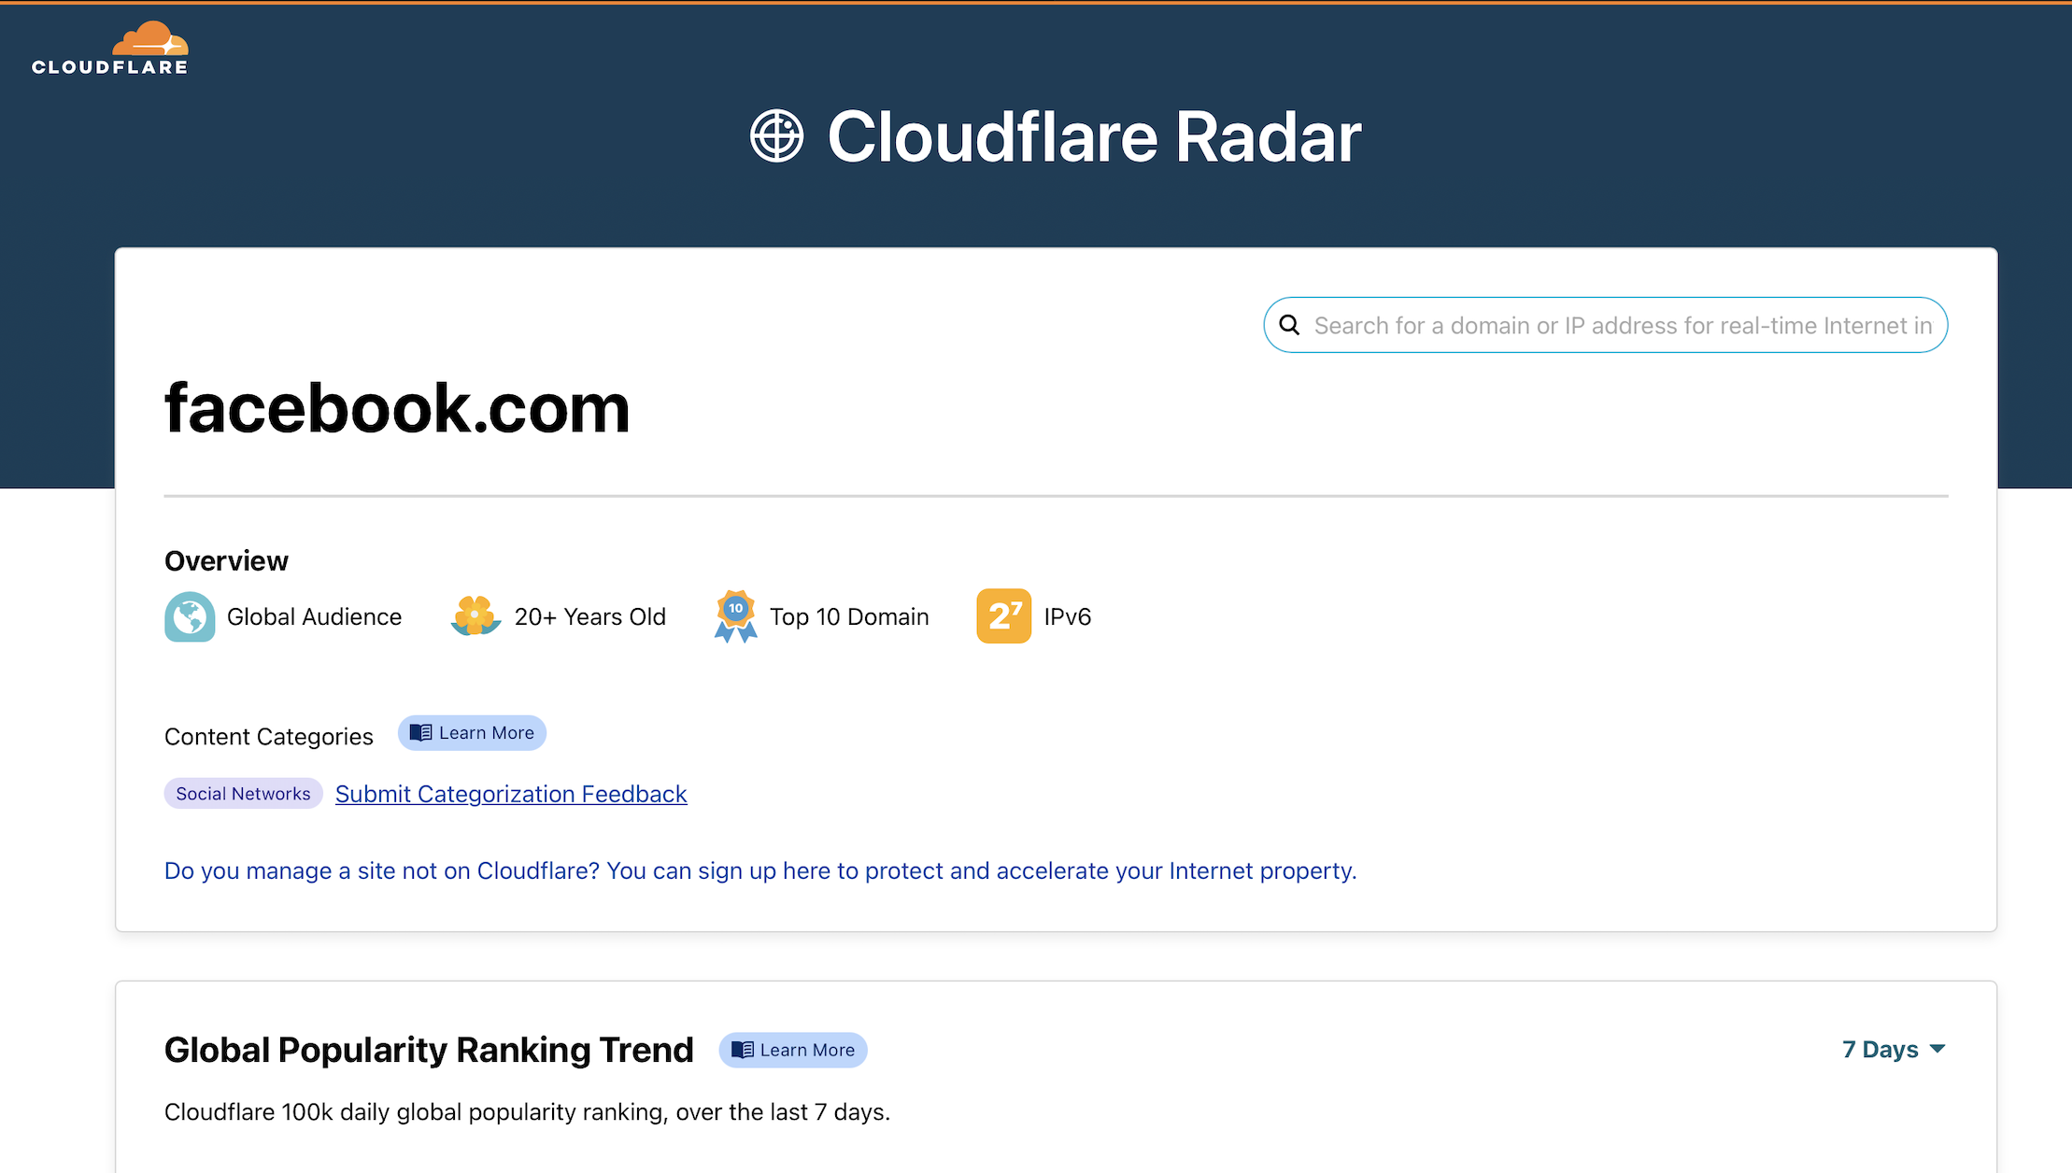This screenshot has height=1173, width=2072.
Task: Click the Cloudflare Radar title heading
Action: [x=1093, y=136]
